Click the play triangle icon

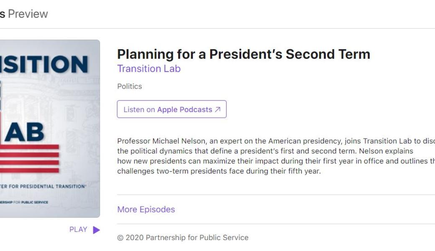click(x=97, y=230)
